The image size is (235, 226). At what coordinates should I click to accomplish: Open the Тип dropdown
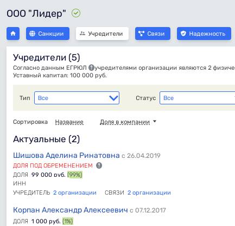77,98
